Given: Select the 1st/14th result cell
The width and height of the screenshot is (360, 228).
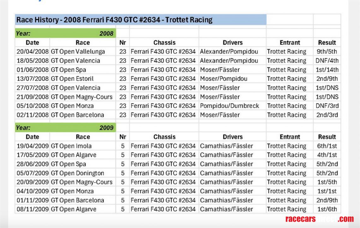Looking at the screenshot, I should (327, 70).
